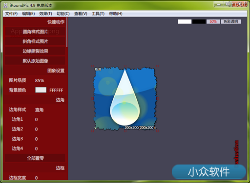Click the 0x0 position label
The image size is (250, 183).
(98, 69)
